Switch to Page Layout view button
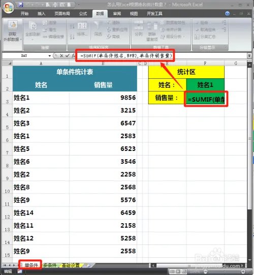 pyautogui.click(x=178, y=271)
